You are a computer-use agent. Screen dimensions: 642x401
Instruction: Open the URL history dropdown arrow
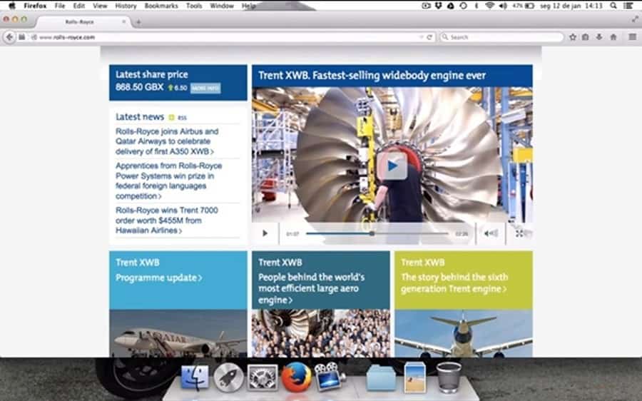pos(421,37)
